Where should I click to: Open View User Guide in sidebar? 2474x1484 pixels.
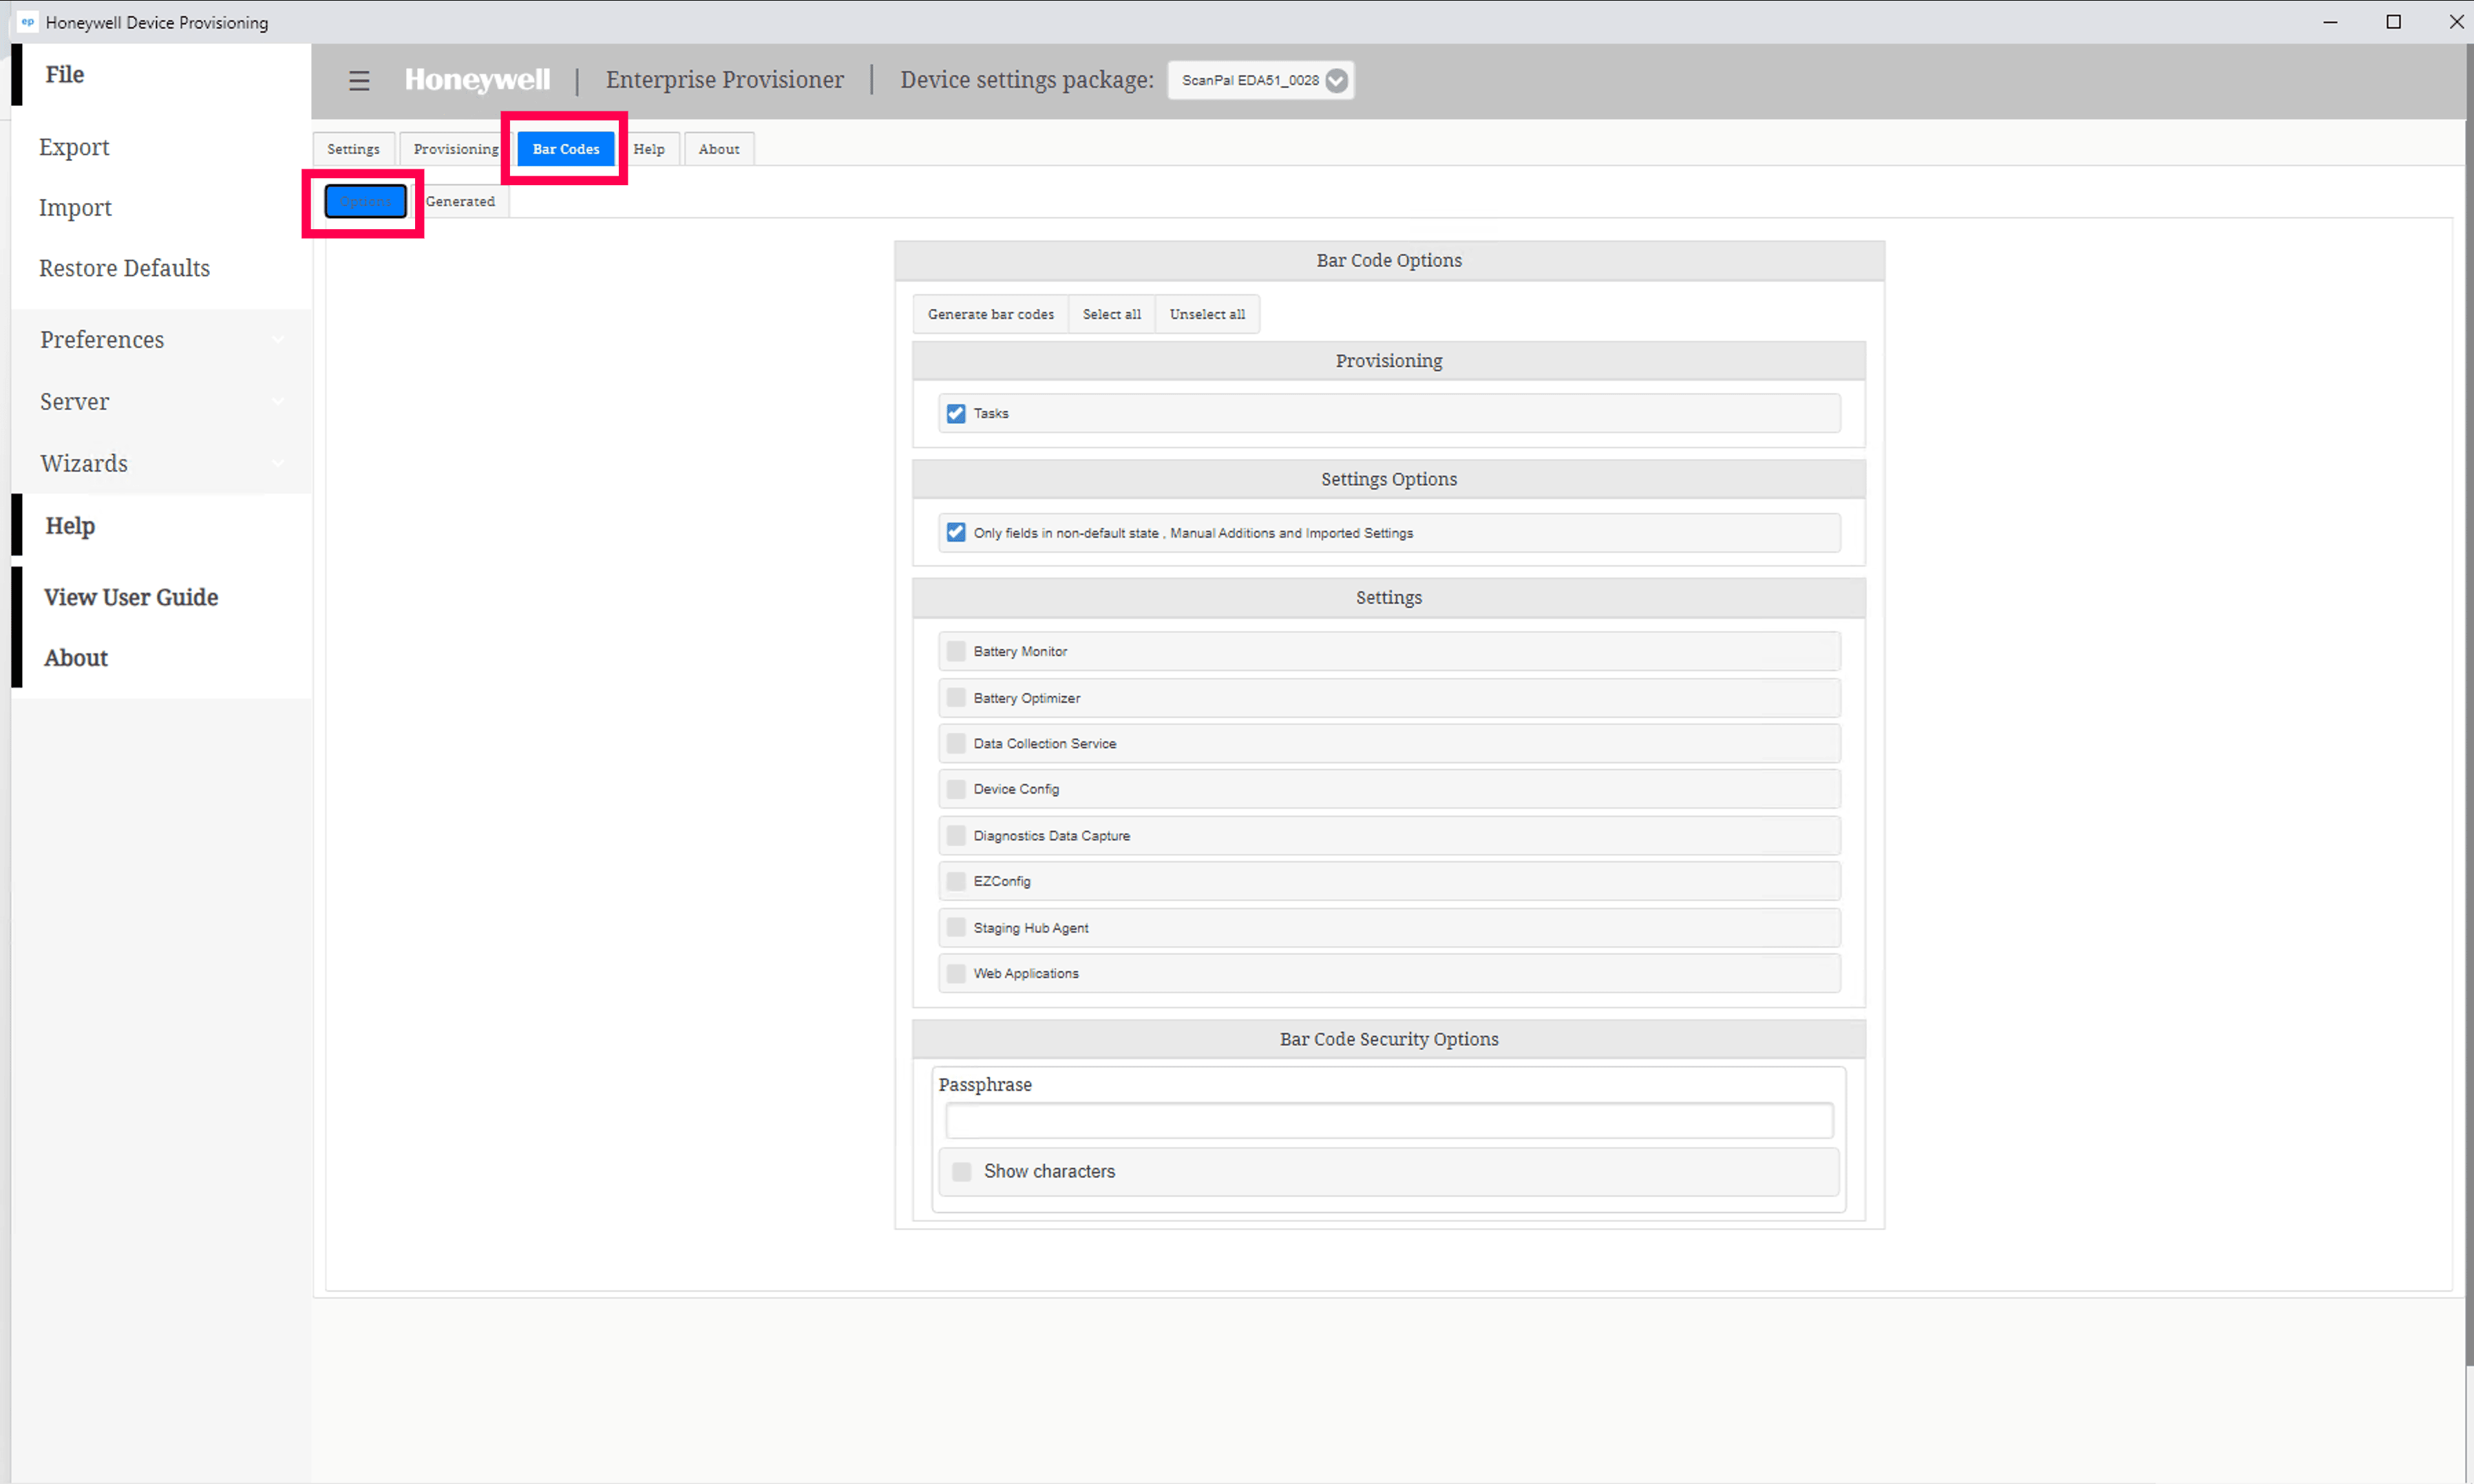[131, 598]
